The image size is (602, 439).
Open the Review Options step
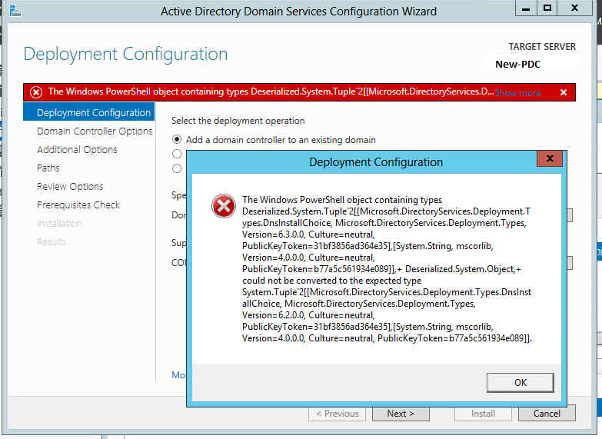70,186
